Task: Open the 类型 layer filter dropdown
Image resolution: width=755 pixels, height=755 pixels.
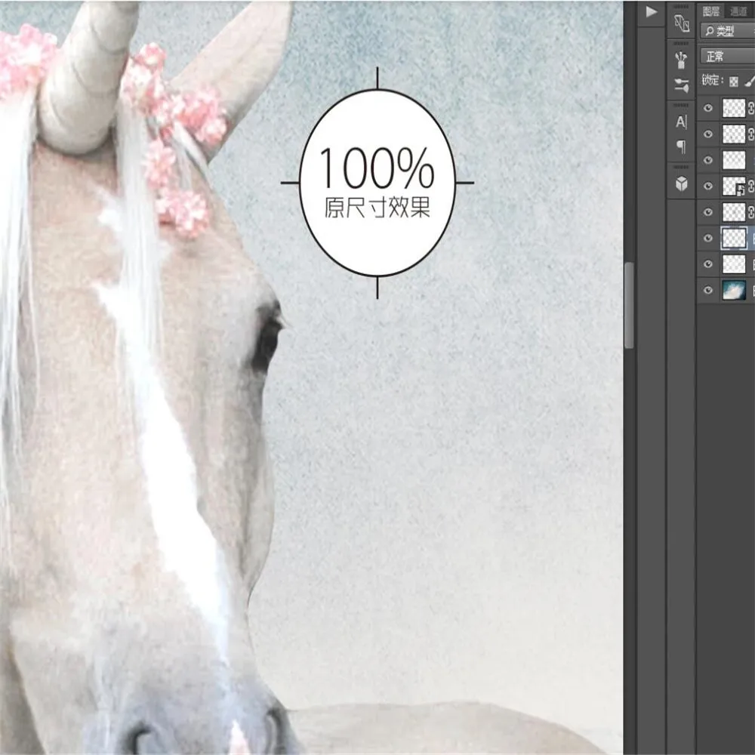Action: (727, 31)
